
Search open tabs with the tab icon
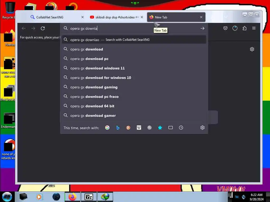tap(171, 128)
